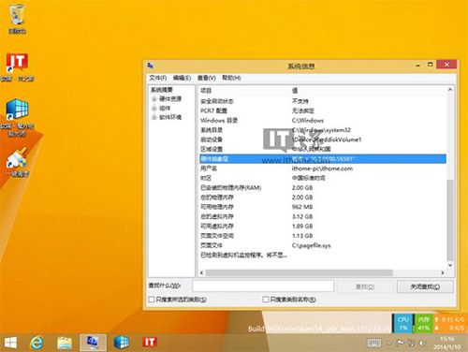This screenshot has height=352, width=468.
Task: Click the 值 column header
Action: point(295,91)
